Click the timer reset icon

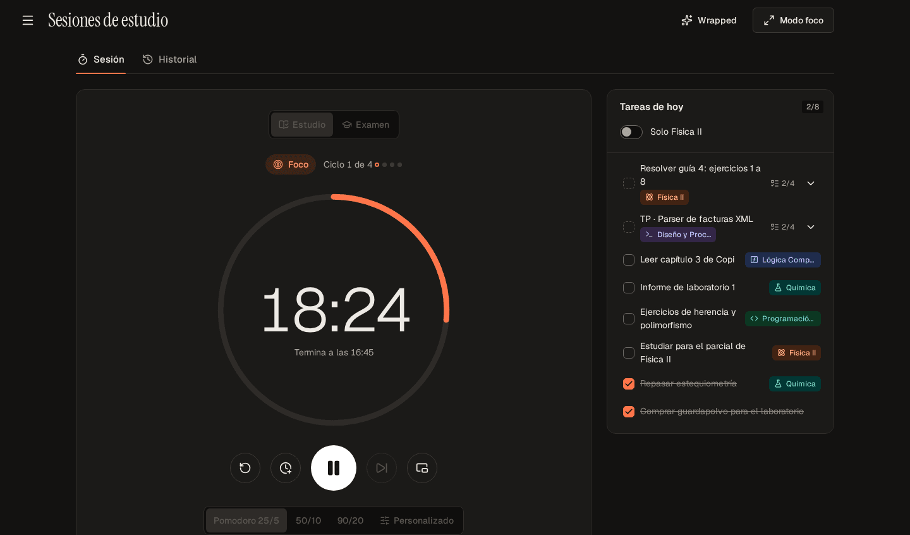(245, 468)
